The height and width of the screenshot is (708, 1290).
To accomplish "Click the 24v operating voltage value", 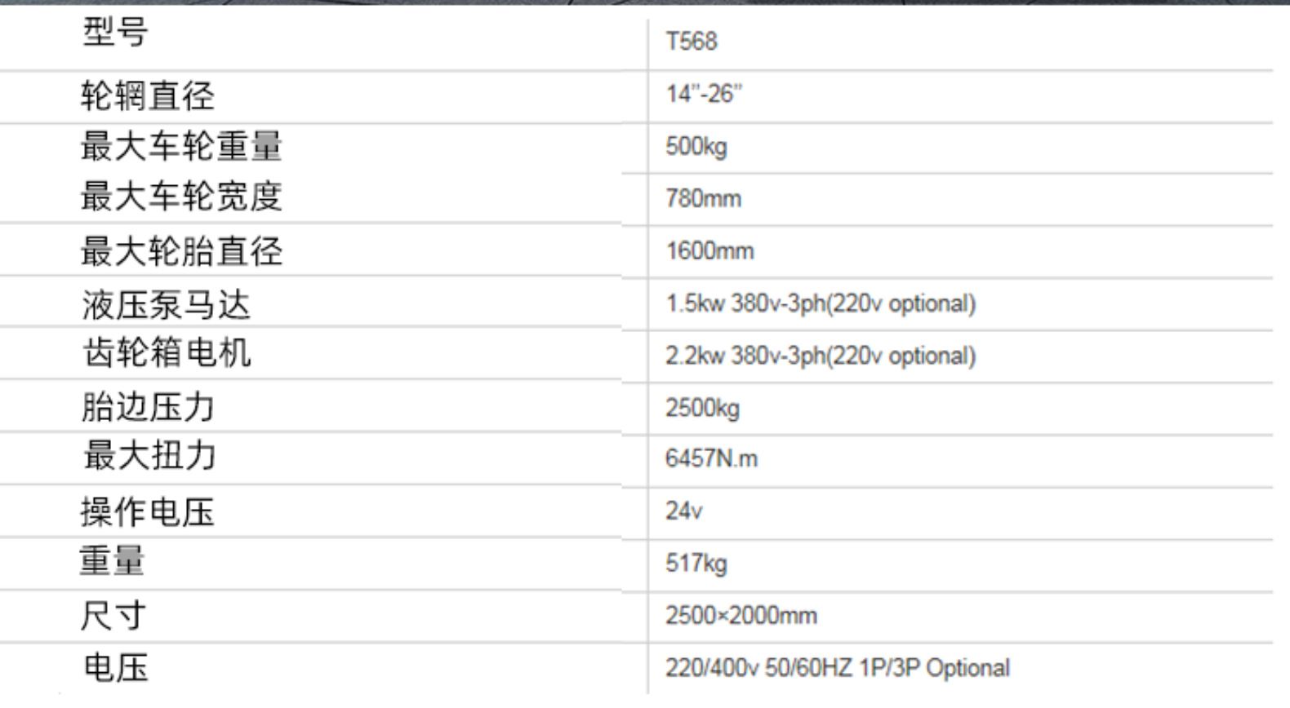I will click(683, 511).
